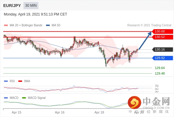This screenshot has height=117, width=174.
Task: Select the EUR/JPY symbol title
Action: [x=12, y=6]
